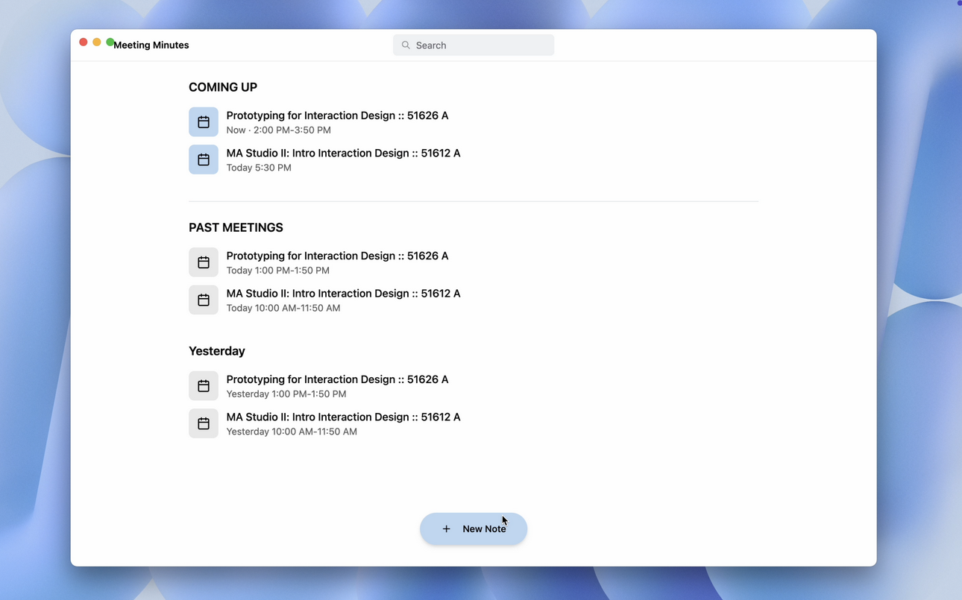Screen dimensions: 962x600
Task: Select the calendar icon for today's past Prototyping session
Action: click(204, 262)
